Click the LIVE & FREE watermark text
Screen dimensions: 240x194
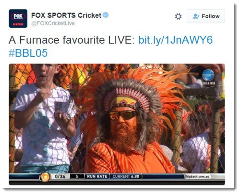[208, 83]
